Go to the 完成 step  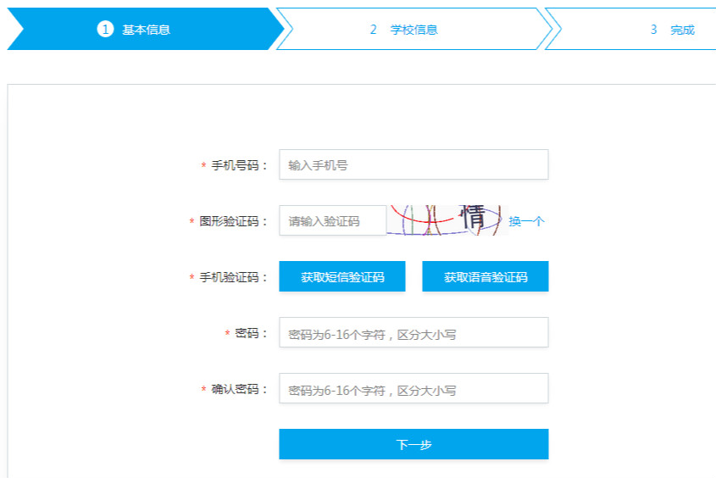[682, 30]
